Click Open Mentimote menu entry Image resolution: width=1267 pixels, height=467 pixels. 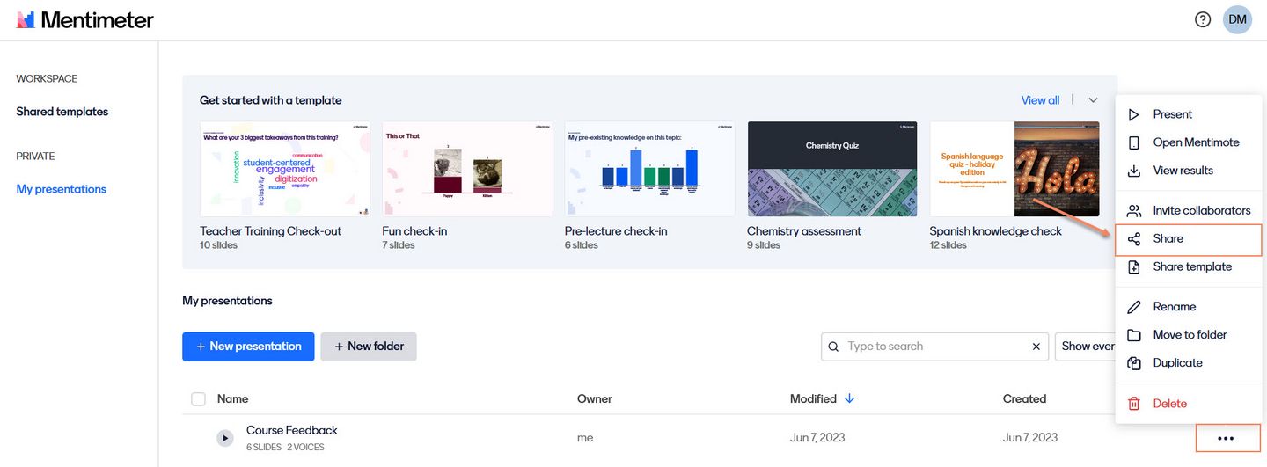tap(1196, 142)
